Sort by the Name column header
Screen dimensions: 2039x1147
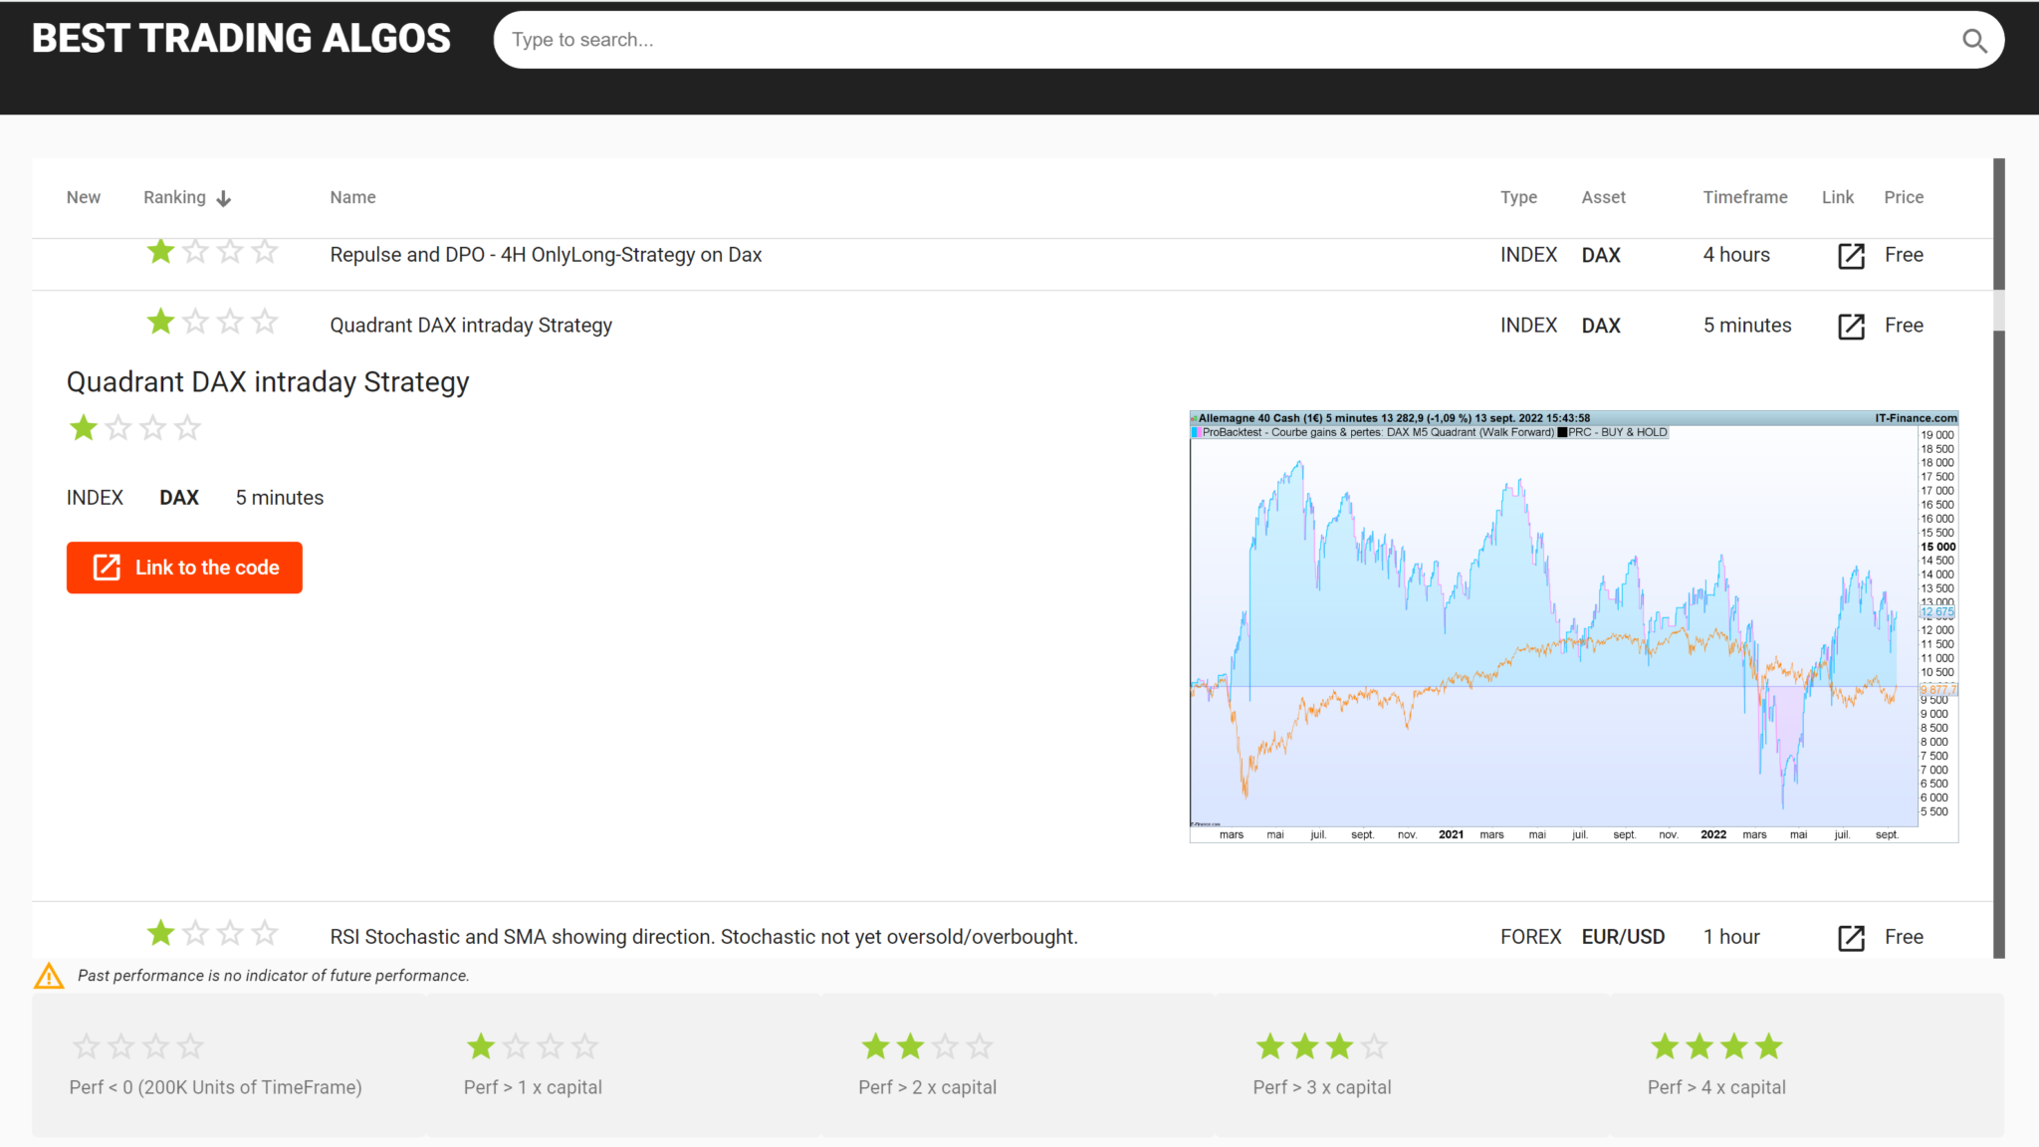click(352, 197)
